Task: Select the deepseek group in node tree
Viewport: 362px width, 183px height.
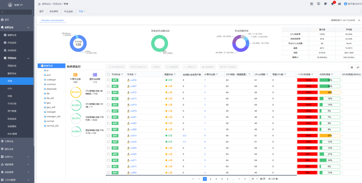Action: tap(51, 89)
